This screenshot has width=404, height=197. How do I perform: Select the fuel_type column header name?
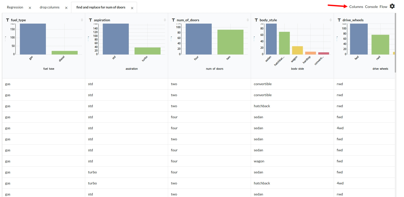click(x=18, y=20)
